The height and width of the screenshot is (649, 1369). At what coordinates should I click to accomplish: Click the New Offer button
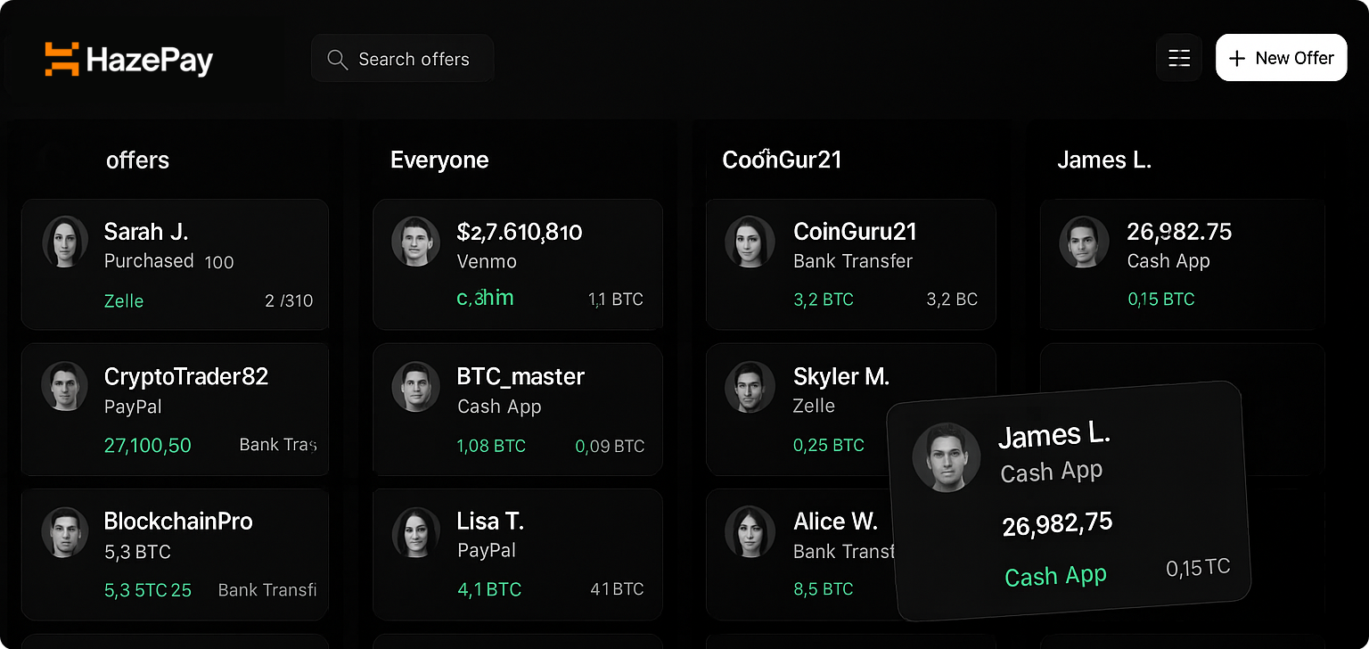(1281, 58)
